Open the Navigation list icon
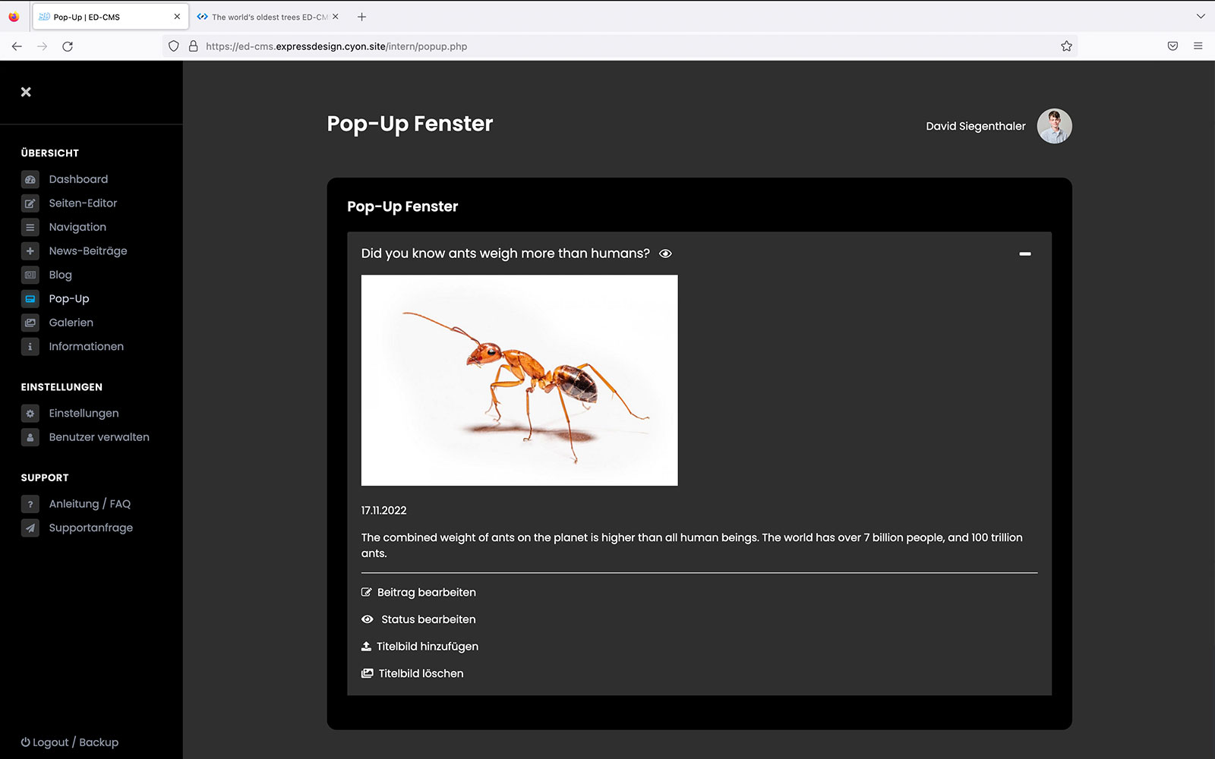This screenshot has height=759, width=1215. coord(30,227)
